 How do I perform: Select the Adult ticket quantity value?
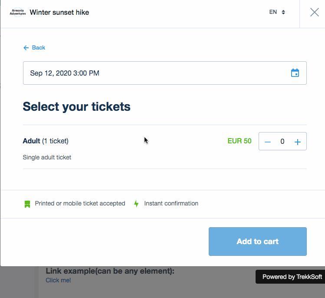pyautogui.click(x=282, y=142)
